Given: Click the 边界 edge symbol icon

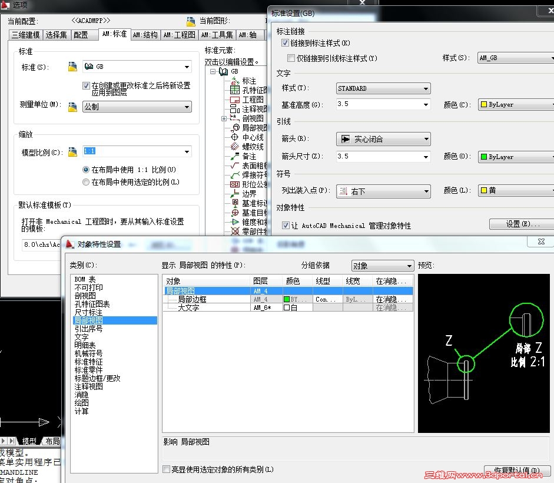Looking at the screenshot, I should 235,194.
